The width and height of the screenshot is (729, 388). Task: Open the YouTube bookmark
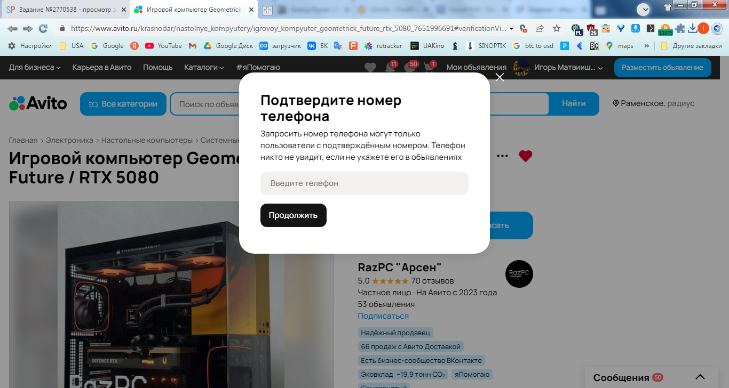(x=163, y=46)
